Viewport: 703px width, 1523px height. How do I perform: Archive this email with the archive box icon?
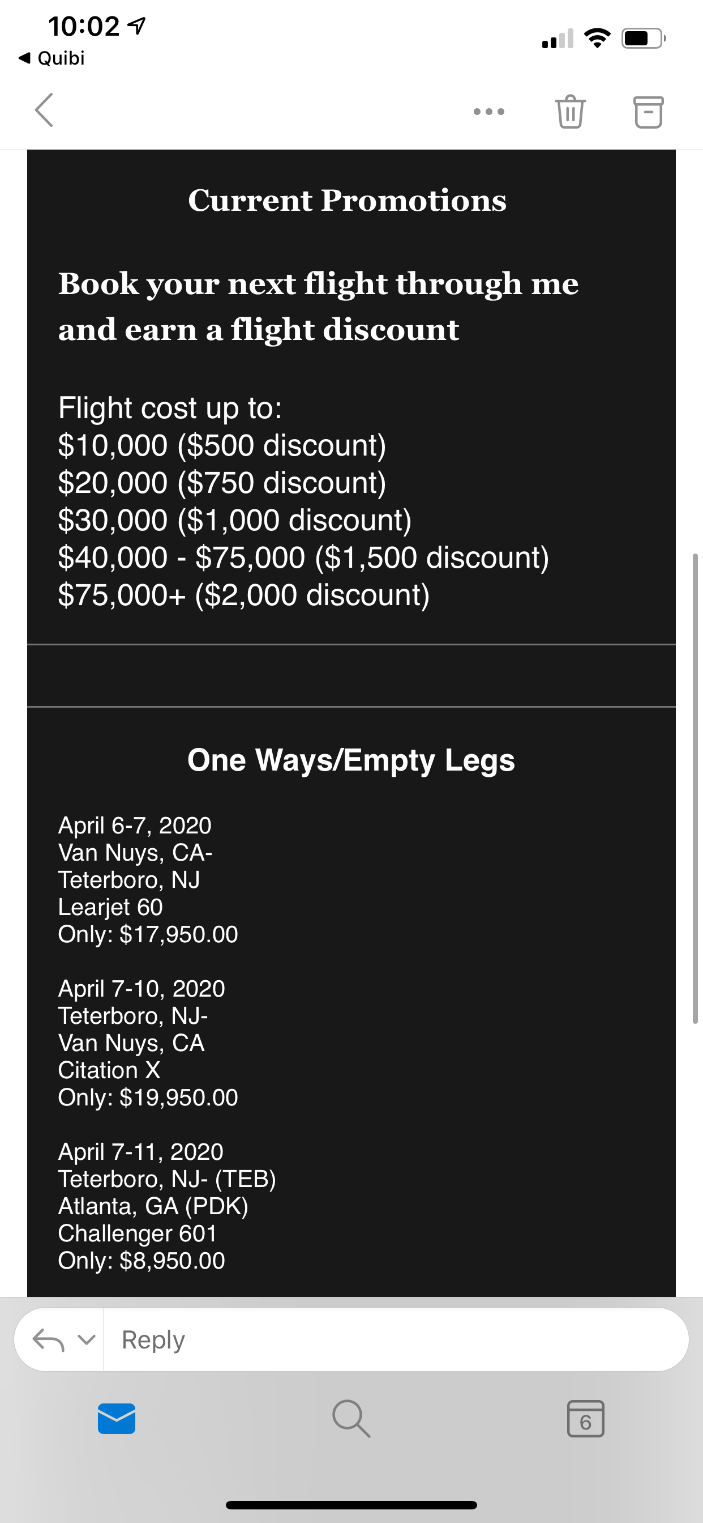(648, 111)
